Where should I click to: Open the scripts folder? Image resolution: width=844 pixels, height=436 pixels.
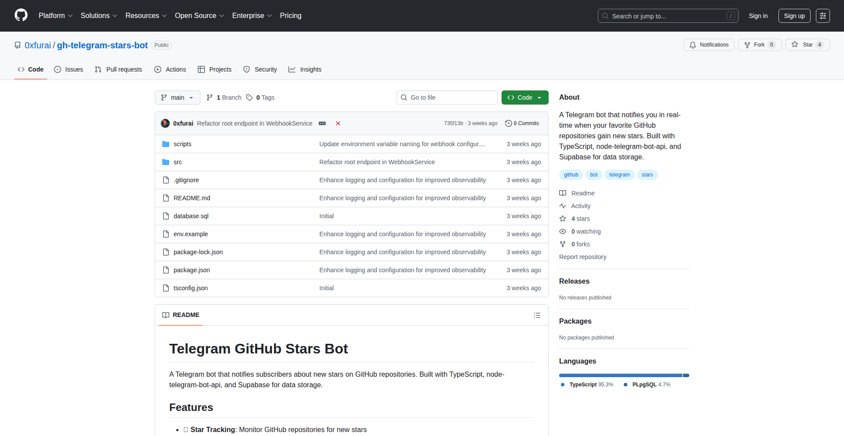pos(182,144)
